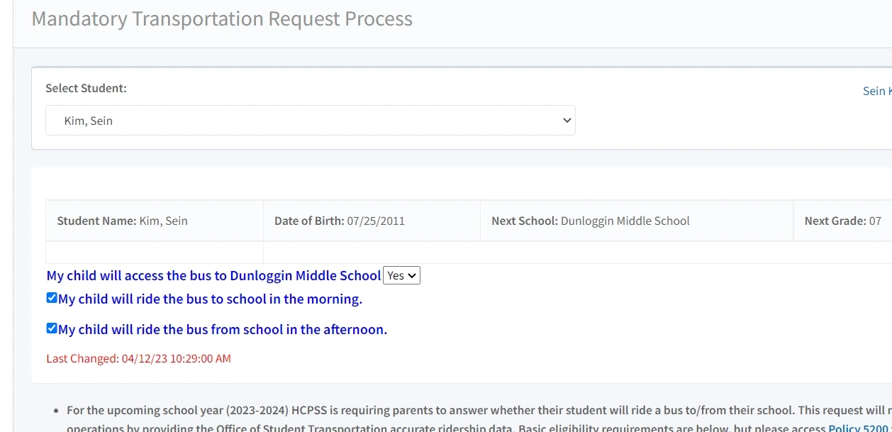Click the Next Grade 07 cell
This screenshot has width=892, height=432.
click(x=842, y=221)
